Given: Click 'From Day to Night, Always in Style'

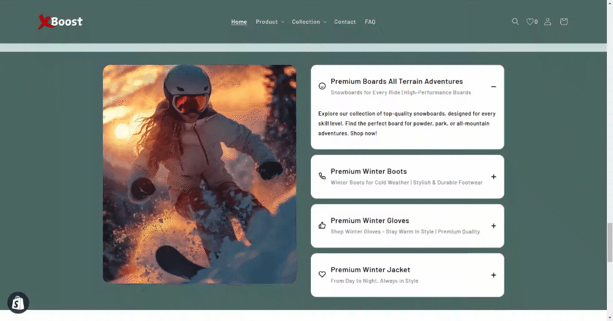Looking at the screenshot, I should pyautogui.click(x=374, y=281).
